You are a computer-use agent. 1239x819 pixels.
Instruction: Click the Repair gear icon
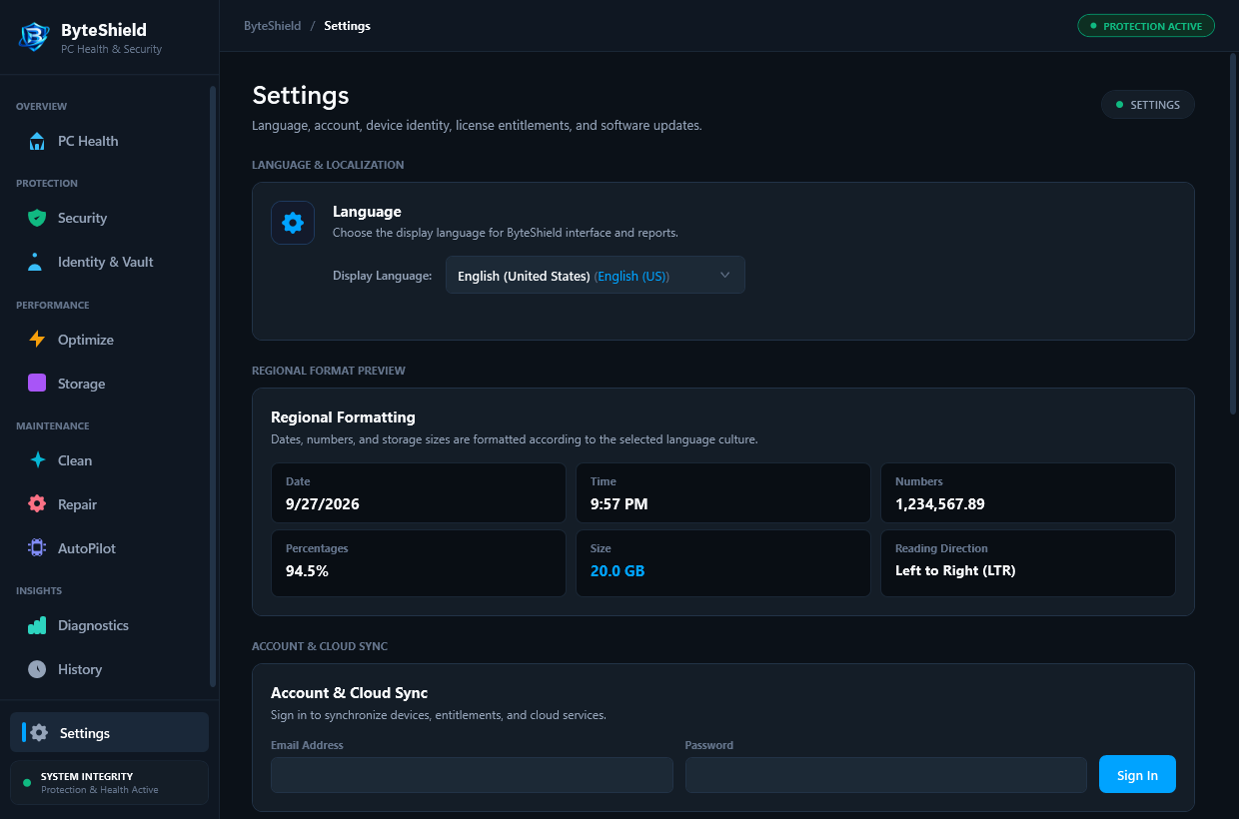coord(37,504)
